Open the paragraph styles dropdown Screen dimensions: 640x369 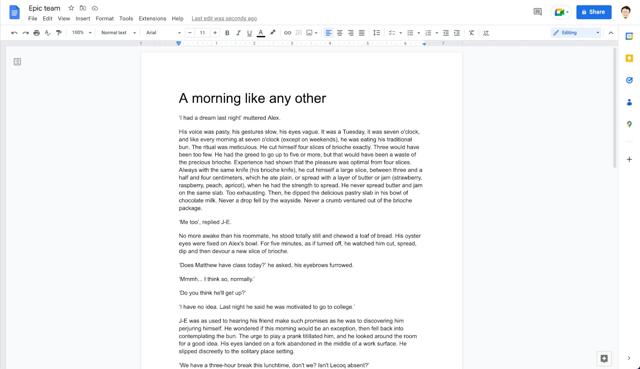tap(117, 32)
